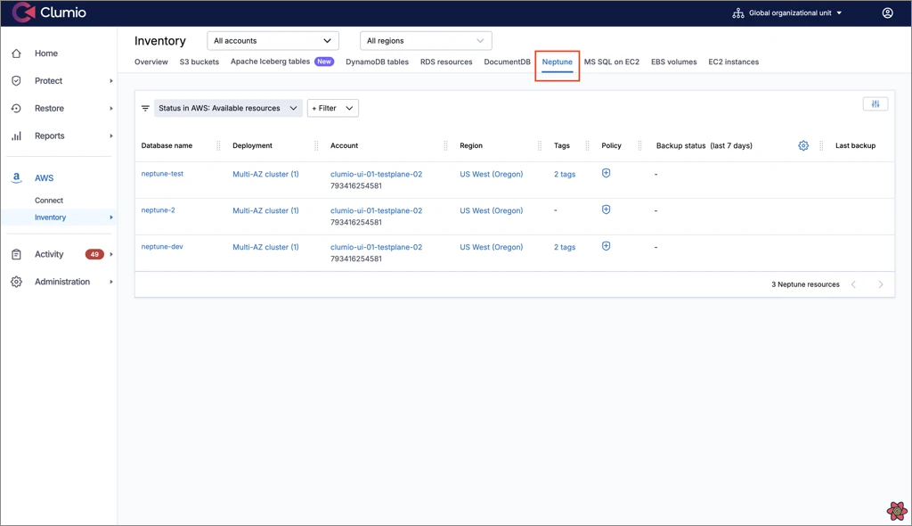Open the All accounts dropdown
This screenshot has height=526, width=912.
[x=273, y=41]
